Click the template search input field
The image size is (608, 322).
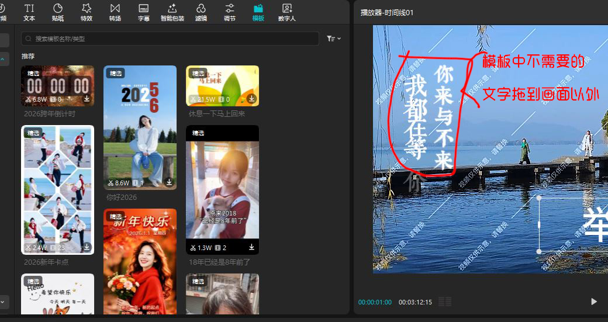170,39
